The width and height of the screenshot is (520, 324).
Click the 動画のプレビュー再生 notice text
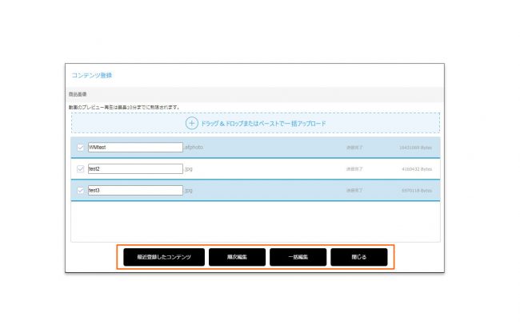click(124, 107)
